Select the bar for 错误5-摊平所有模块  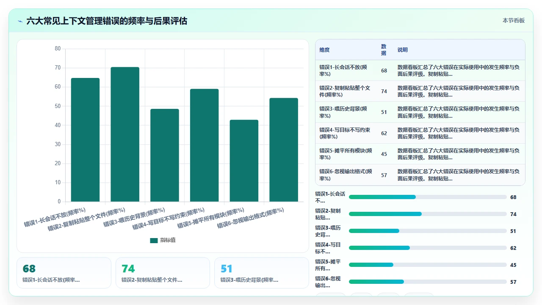(244, 161)
